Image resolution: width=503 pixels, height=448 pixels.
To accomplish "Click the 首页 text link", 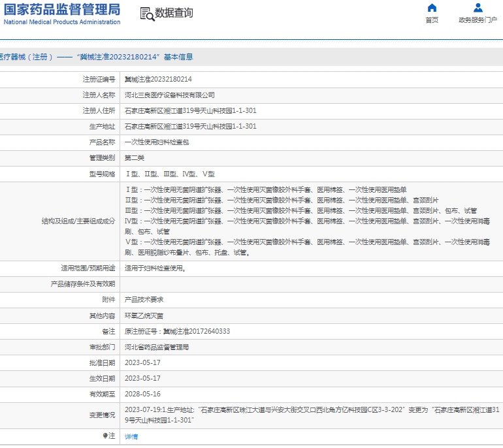I will [432, 20].
